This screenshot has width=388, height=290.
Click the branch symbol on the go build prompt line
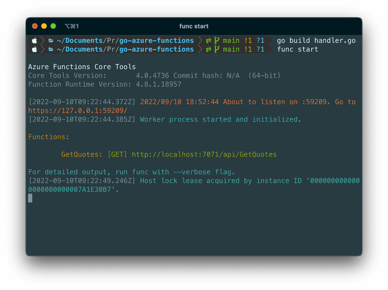pos(217,40)
